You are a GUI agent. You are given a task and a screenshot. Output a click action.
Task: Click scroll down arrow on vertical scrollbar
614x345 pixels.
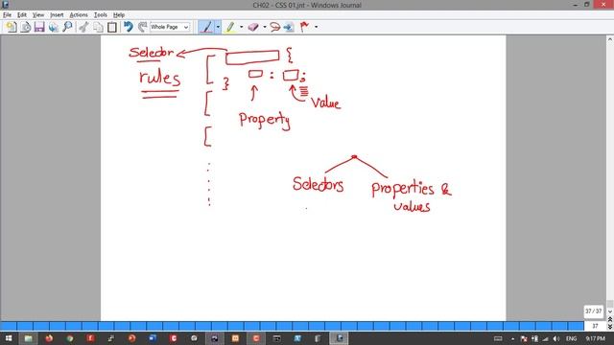(610, 311)
